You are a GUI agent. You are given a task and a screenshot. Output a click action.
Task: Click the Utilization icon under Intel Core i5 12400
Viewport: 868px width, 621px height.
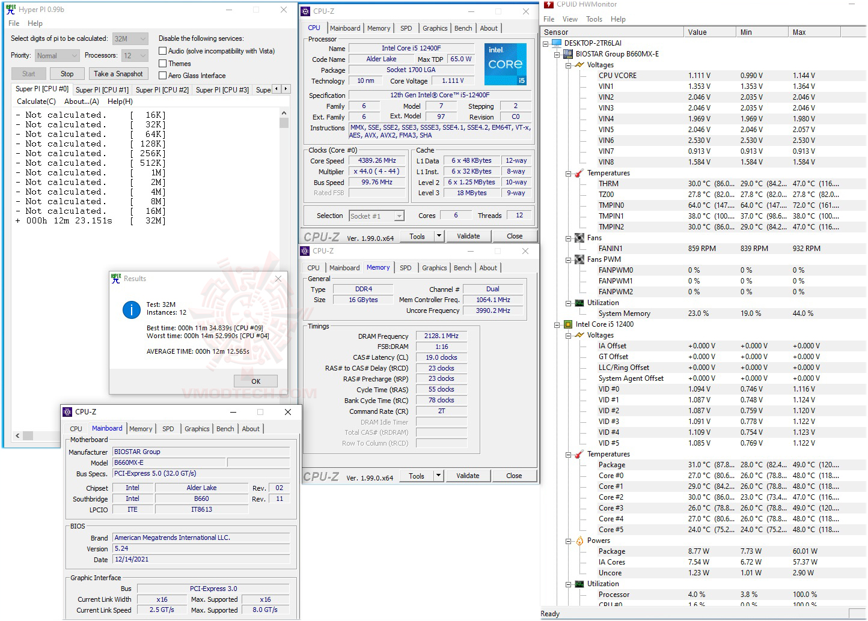click(579, 583)
